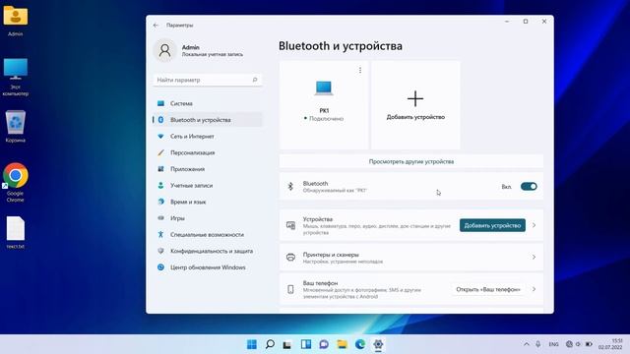Switch ENG input language indicator
Image resolution: width=630 pixels, height=354 pixels.
(x=553, y=344)
